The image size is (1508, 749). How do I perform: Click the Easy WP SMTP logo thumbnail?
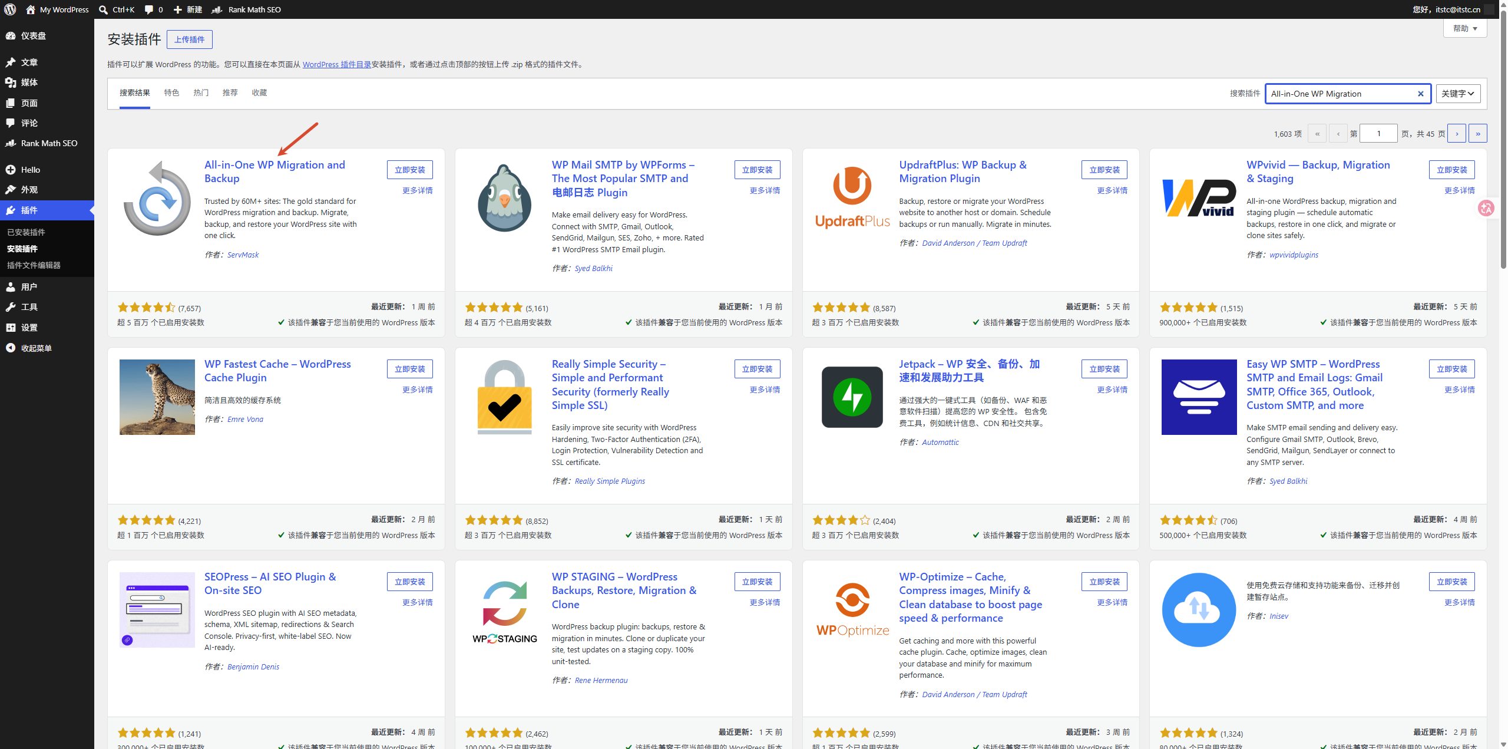point(1199,397)
